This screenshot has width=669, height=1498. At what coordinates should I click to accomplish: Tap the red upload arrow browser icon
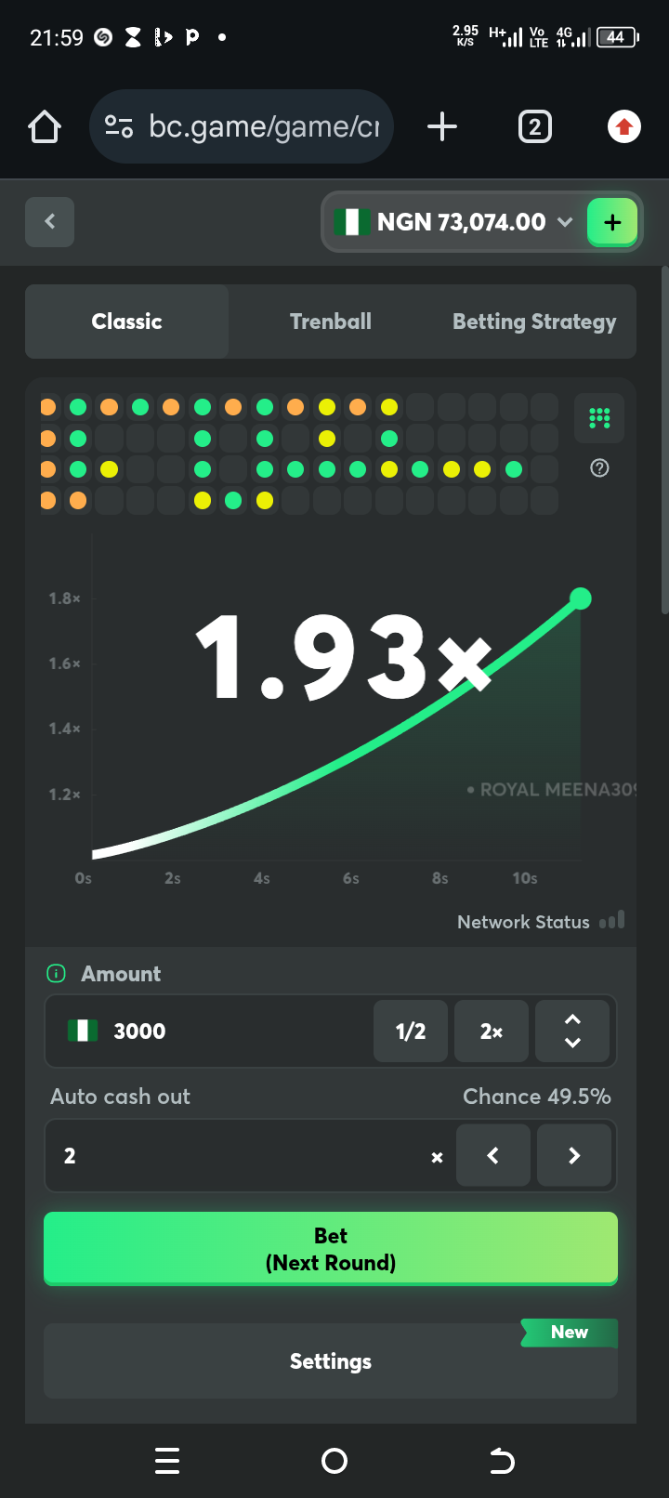pyautogui.click(x=623, y=126)
